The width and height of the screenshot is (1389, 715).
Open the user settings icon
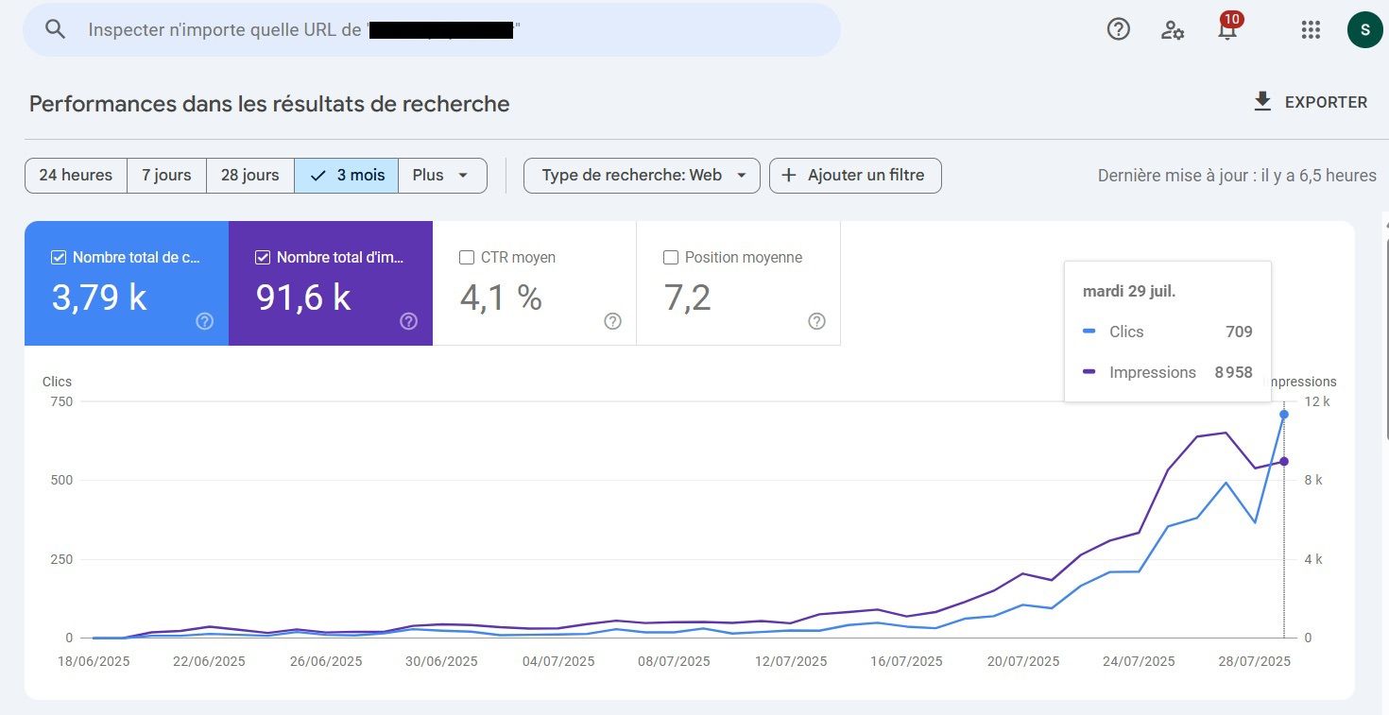1173,29
